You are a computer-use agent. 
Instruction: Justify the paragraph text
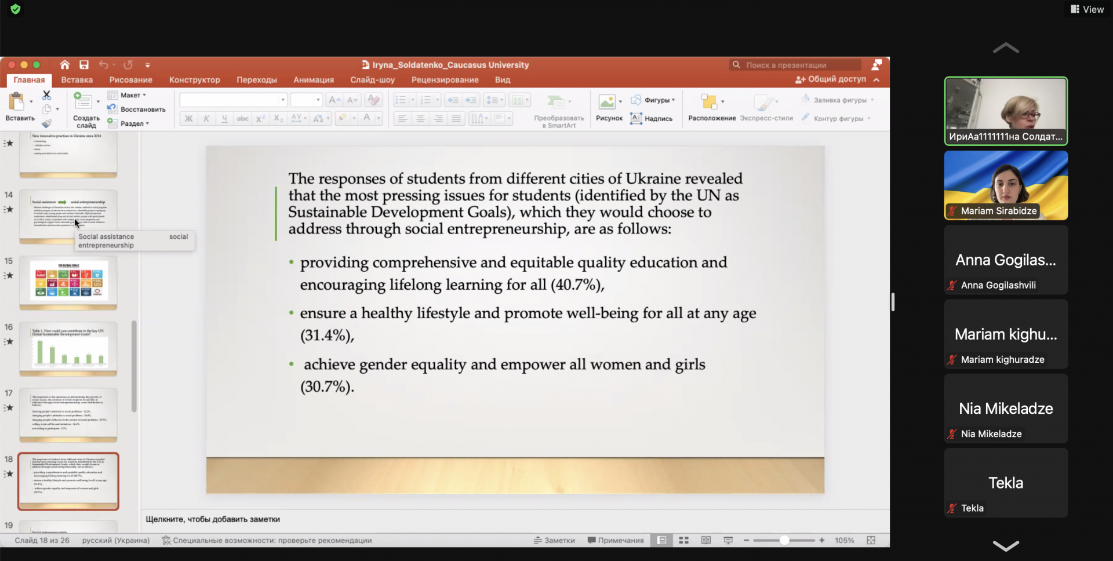[457, 119]
